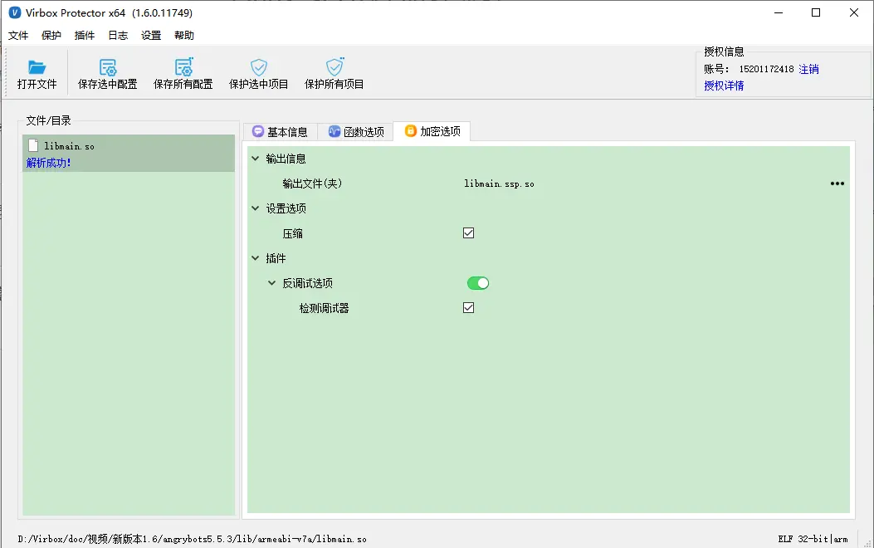
Task: Click the 打开文件 folder icon
Action: [x=37, y=67]
